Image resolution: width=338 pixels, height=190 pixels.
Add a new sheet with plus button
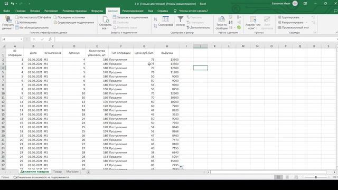pos(88,172)
